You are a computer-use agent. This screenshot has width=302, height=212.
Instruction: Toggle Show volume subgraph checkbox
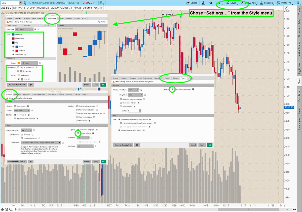(172, 89)
